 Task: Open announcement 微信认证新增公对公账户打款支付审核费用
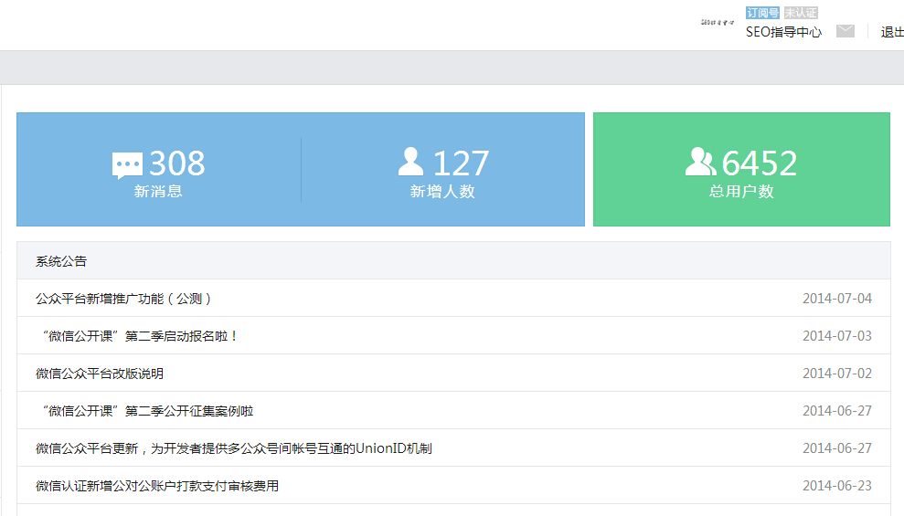pos(157,486)
